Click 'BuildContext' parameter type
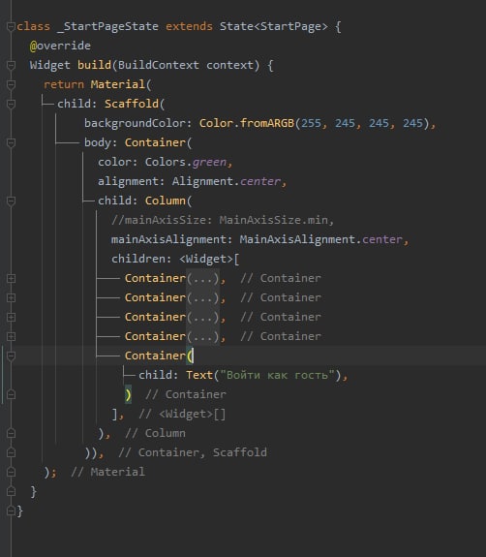Image resolution: width=486 pixels, height=557 pixels. click(x=159, y=65)
